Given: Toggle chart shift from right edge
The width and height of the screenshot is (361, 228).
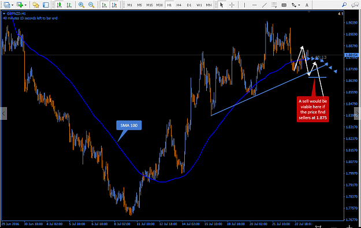Looking at the screenshot, I should (x=114, y=5).
